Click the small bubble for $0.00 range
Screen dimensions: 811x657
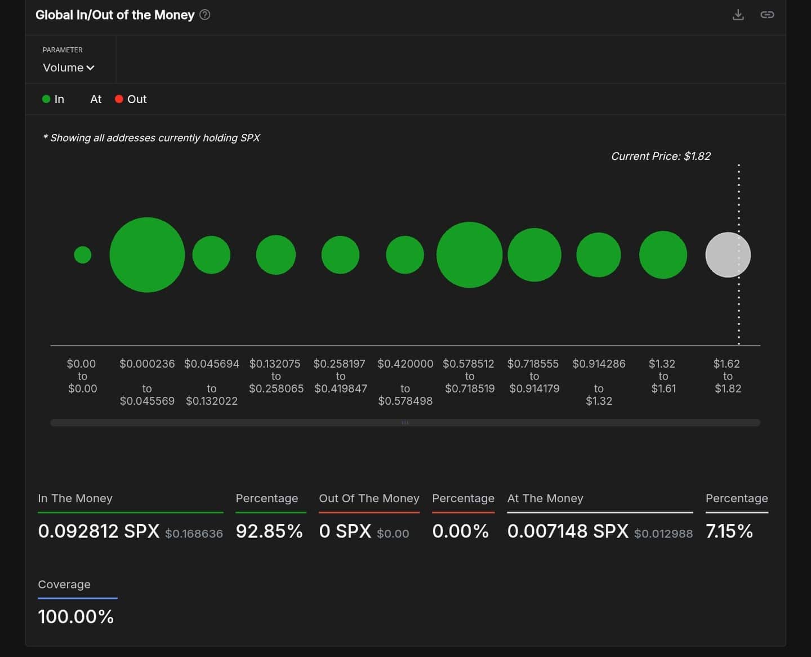tap(83, 255)
